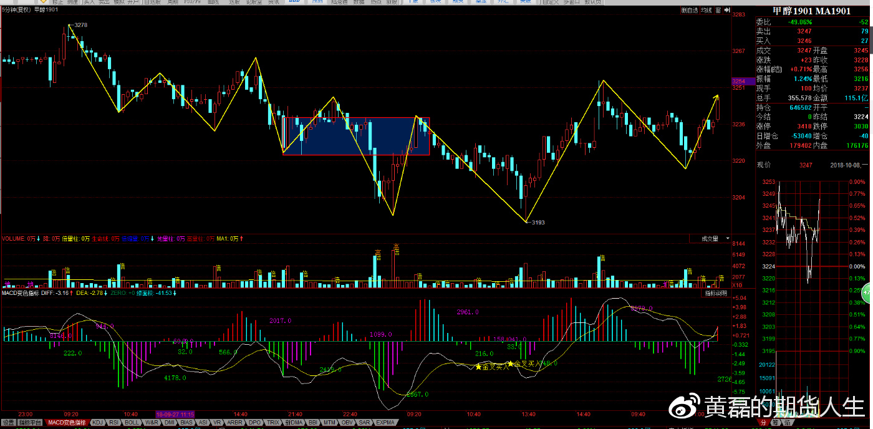
Task: Click the 删自选 button
Action: [x=689, y=11]
